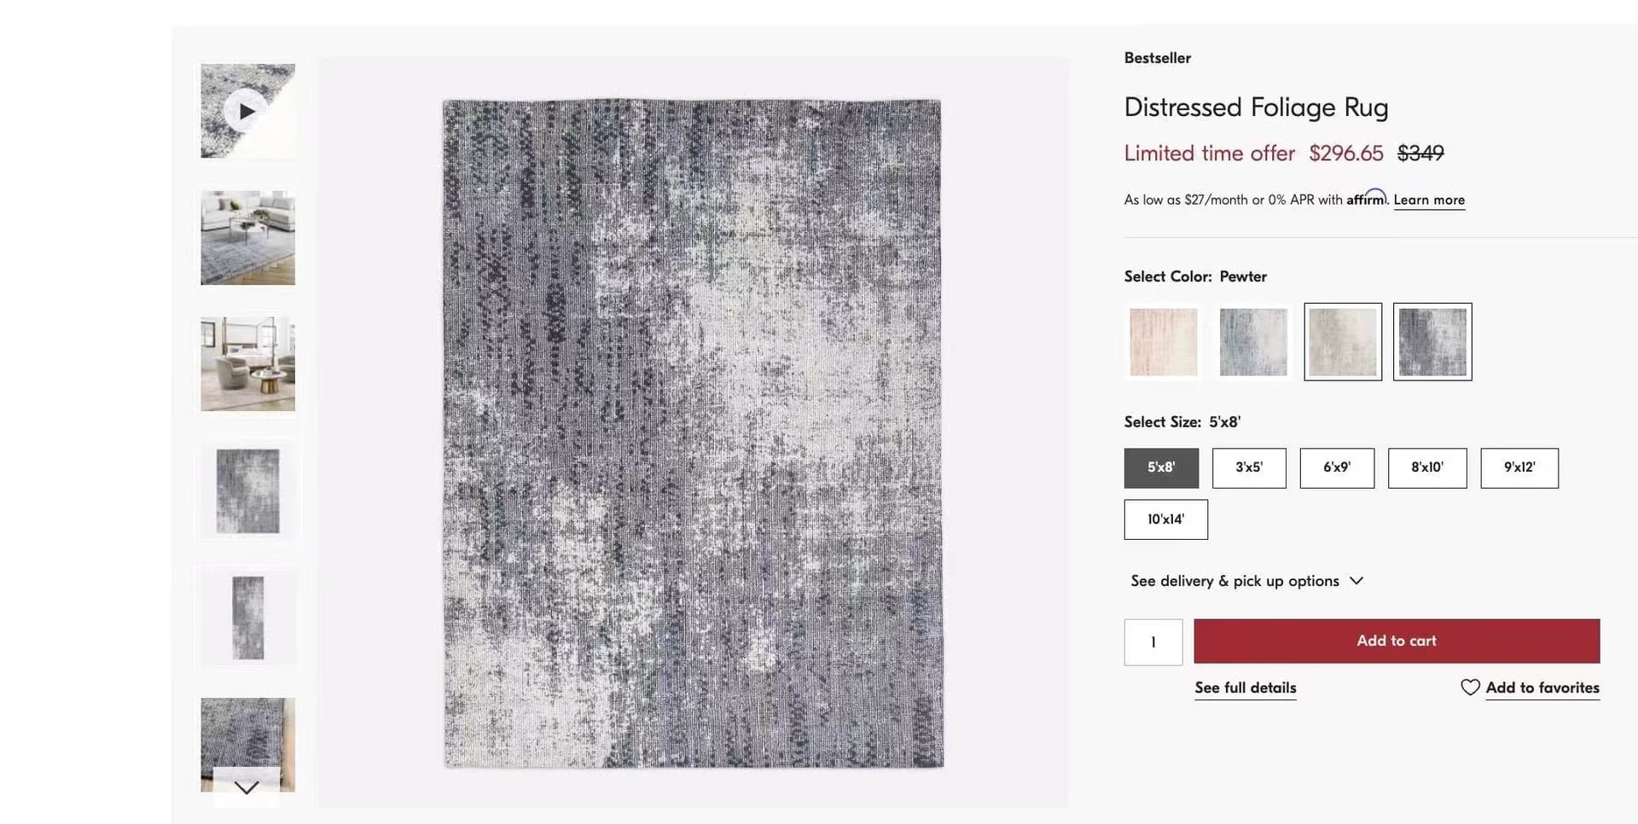The image size is (1638, 824).
Task: Select the 5'x8' size option
Action: [1161, 467]
